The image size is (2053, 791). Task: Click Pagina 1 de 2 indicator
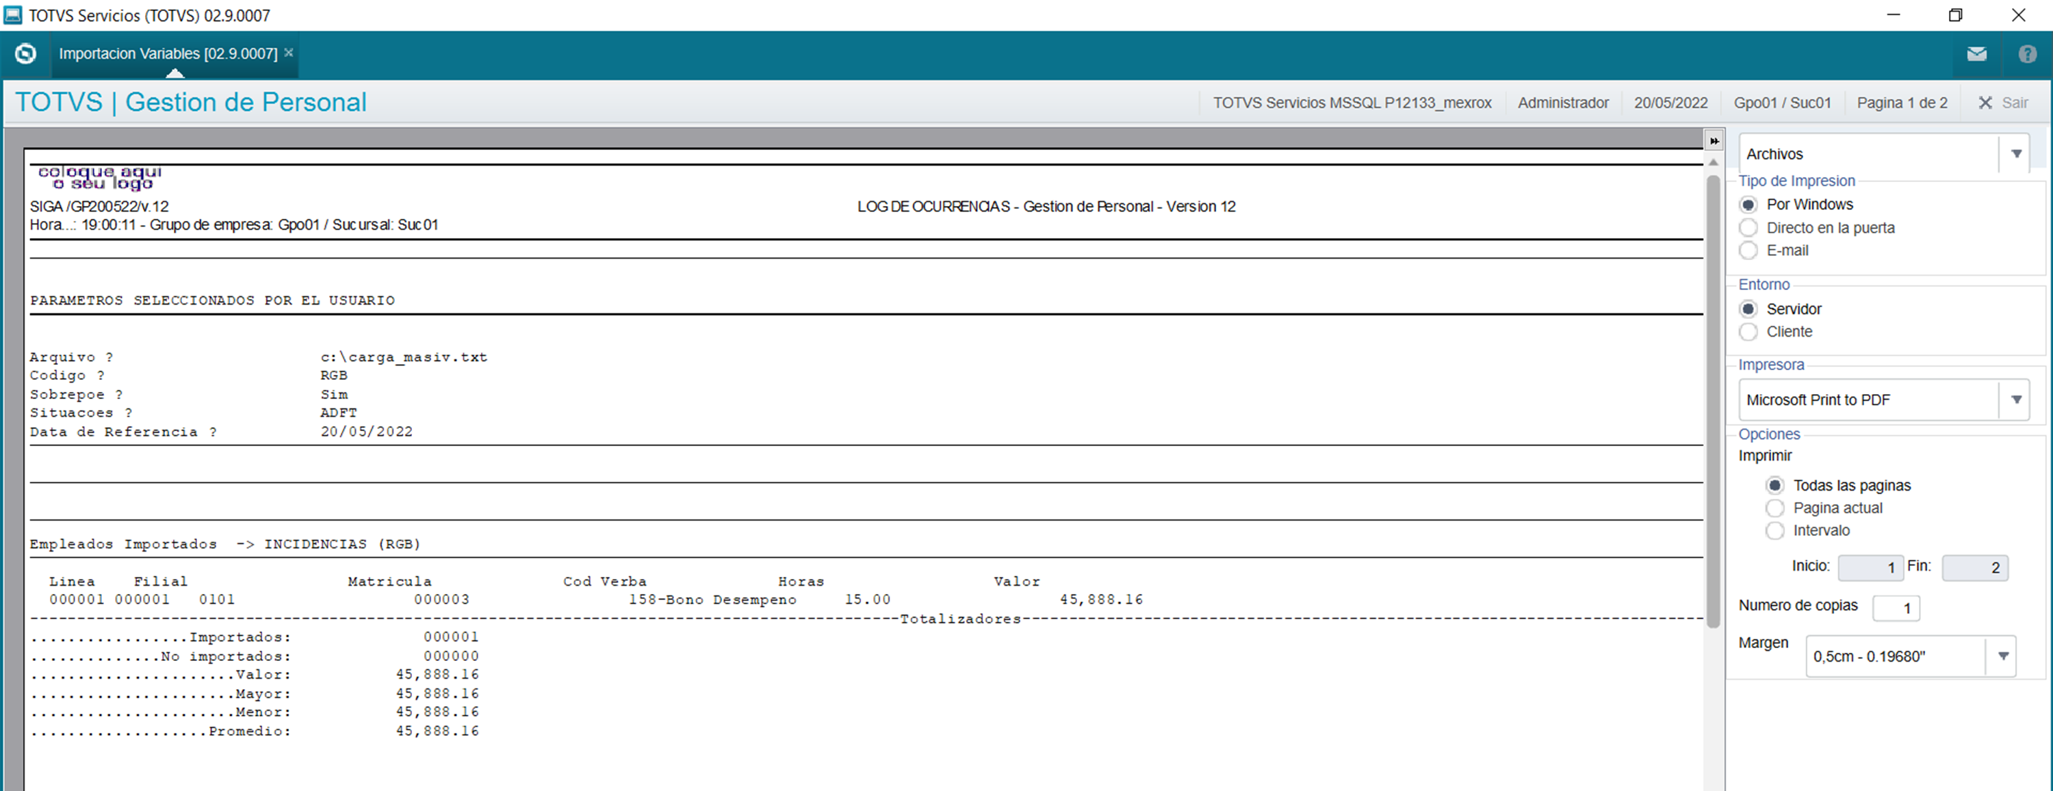(1902, 103)
